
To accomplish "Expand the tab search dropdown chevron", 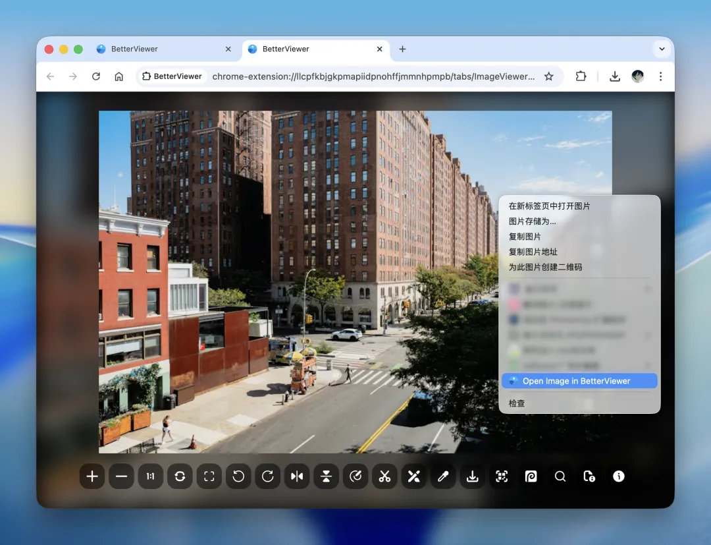I will tap(662, 49).
